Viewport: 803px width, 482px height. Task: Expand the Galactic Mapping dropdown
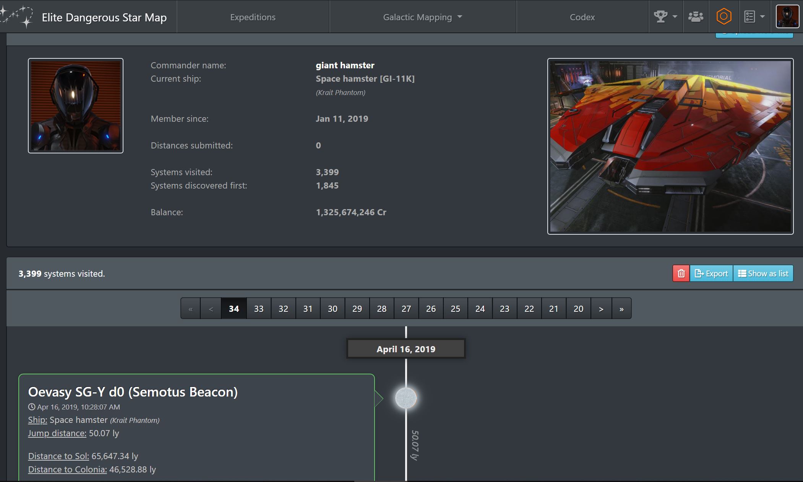(422, 17)
